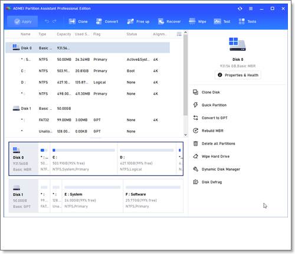The width and height of the screenshot is (295, 254).
Task: Click the scroll up arrow of list
Action: [185, 32]
